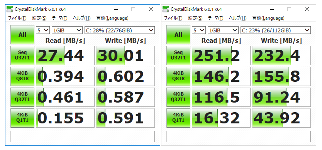
Task: Click the Seq write result 30.01
Action: point(125,56)
